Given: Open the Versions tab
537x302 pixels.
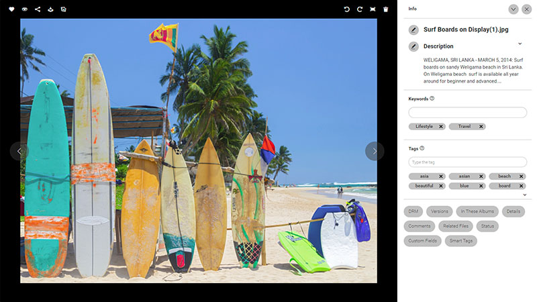Looking at the screenshot, I should point(440,211).
